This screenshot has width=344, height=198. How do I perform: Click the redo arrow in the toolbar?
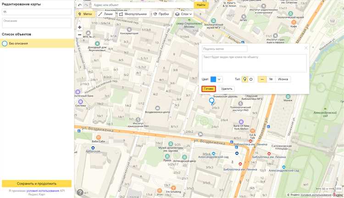(87, 5)
